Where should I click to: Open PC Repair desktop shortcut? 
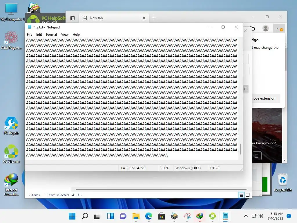[11, 125]
